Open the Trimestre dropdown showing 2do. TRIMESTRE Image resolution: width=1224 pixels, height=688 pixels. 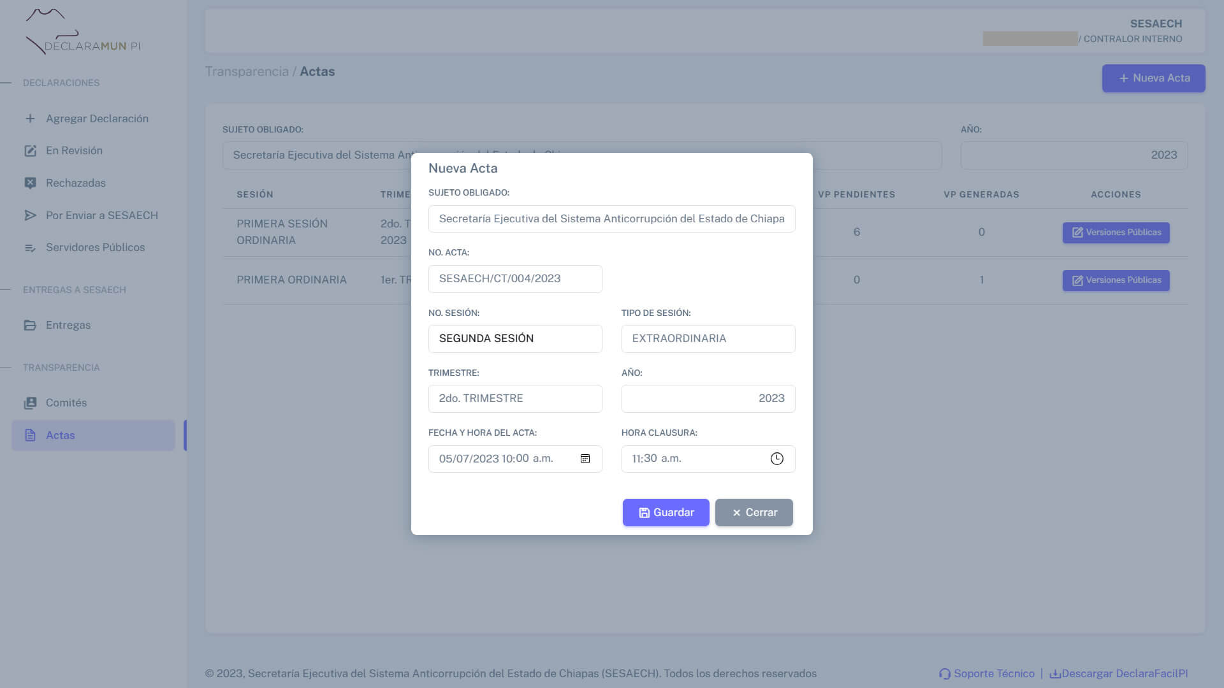point(515,399)
